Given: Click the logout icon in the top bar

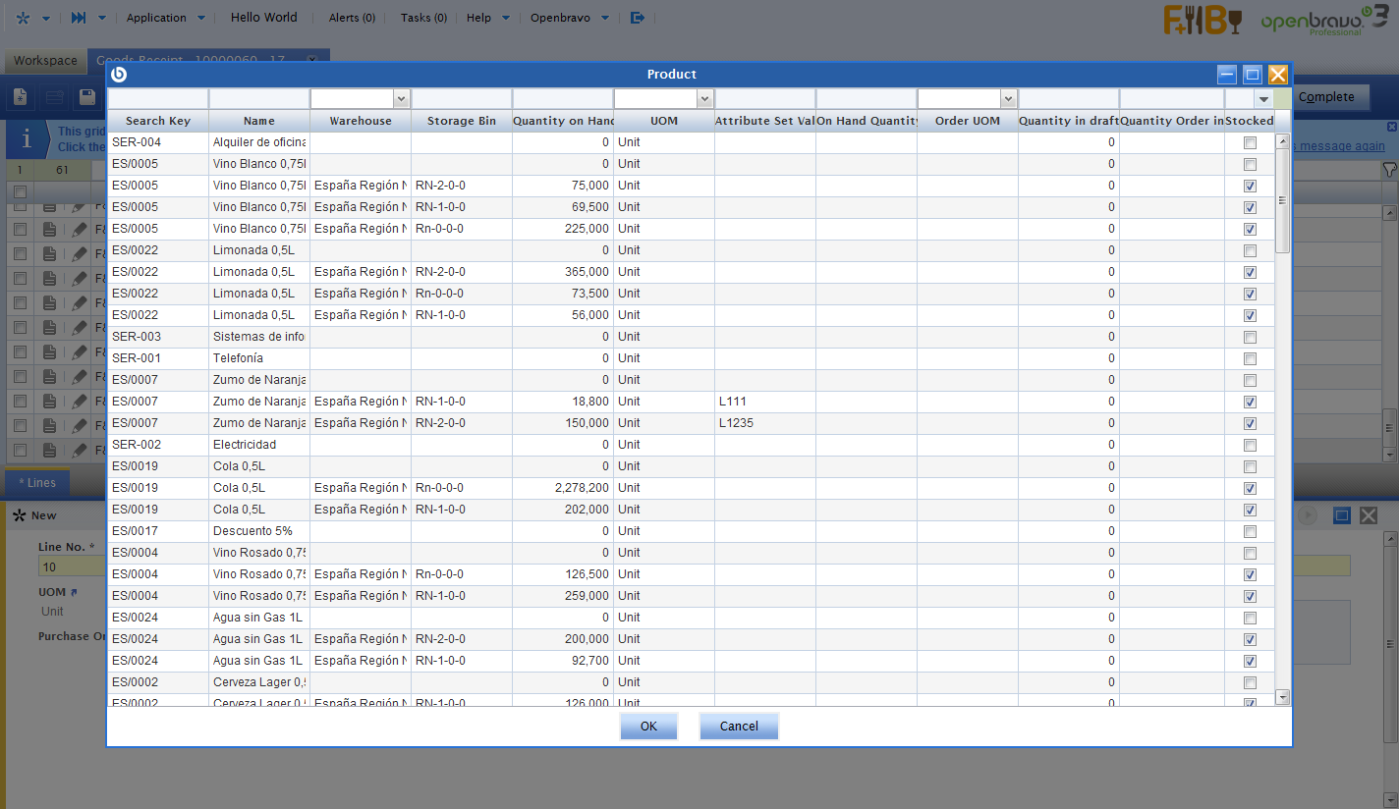Looking at the screenshot, I should (638, 18).
